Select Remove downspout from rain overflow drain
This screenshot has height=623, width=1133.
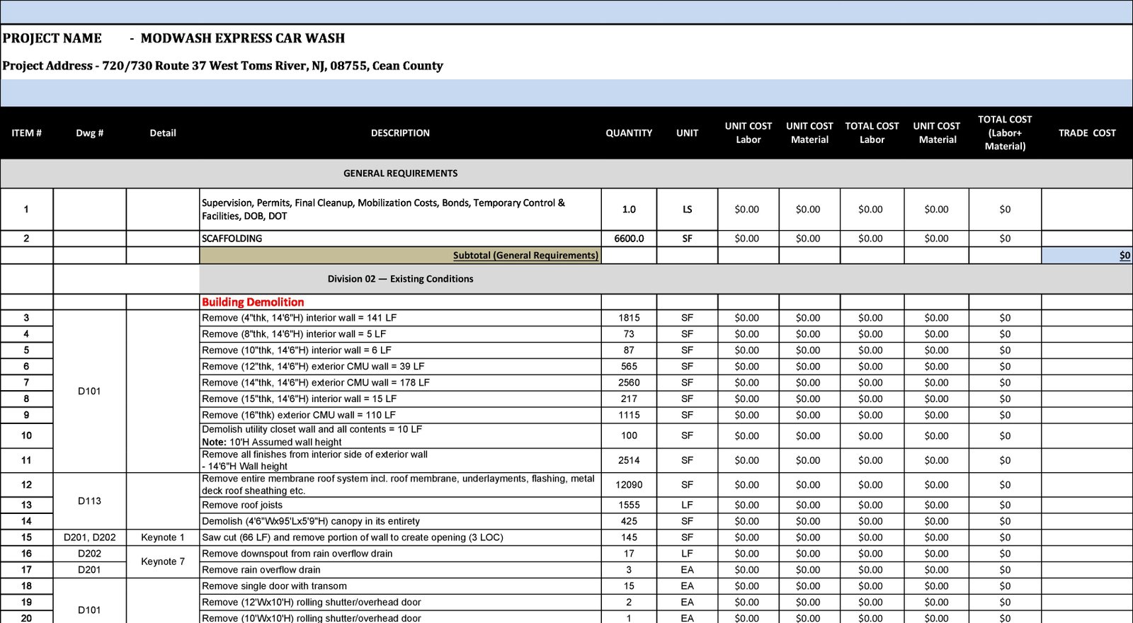(400, 554)
